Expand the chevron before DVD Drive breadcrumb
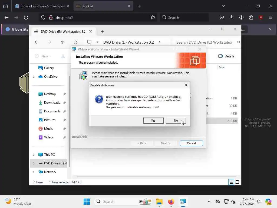The image size is (277, 208). (97, 42)
